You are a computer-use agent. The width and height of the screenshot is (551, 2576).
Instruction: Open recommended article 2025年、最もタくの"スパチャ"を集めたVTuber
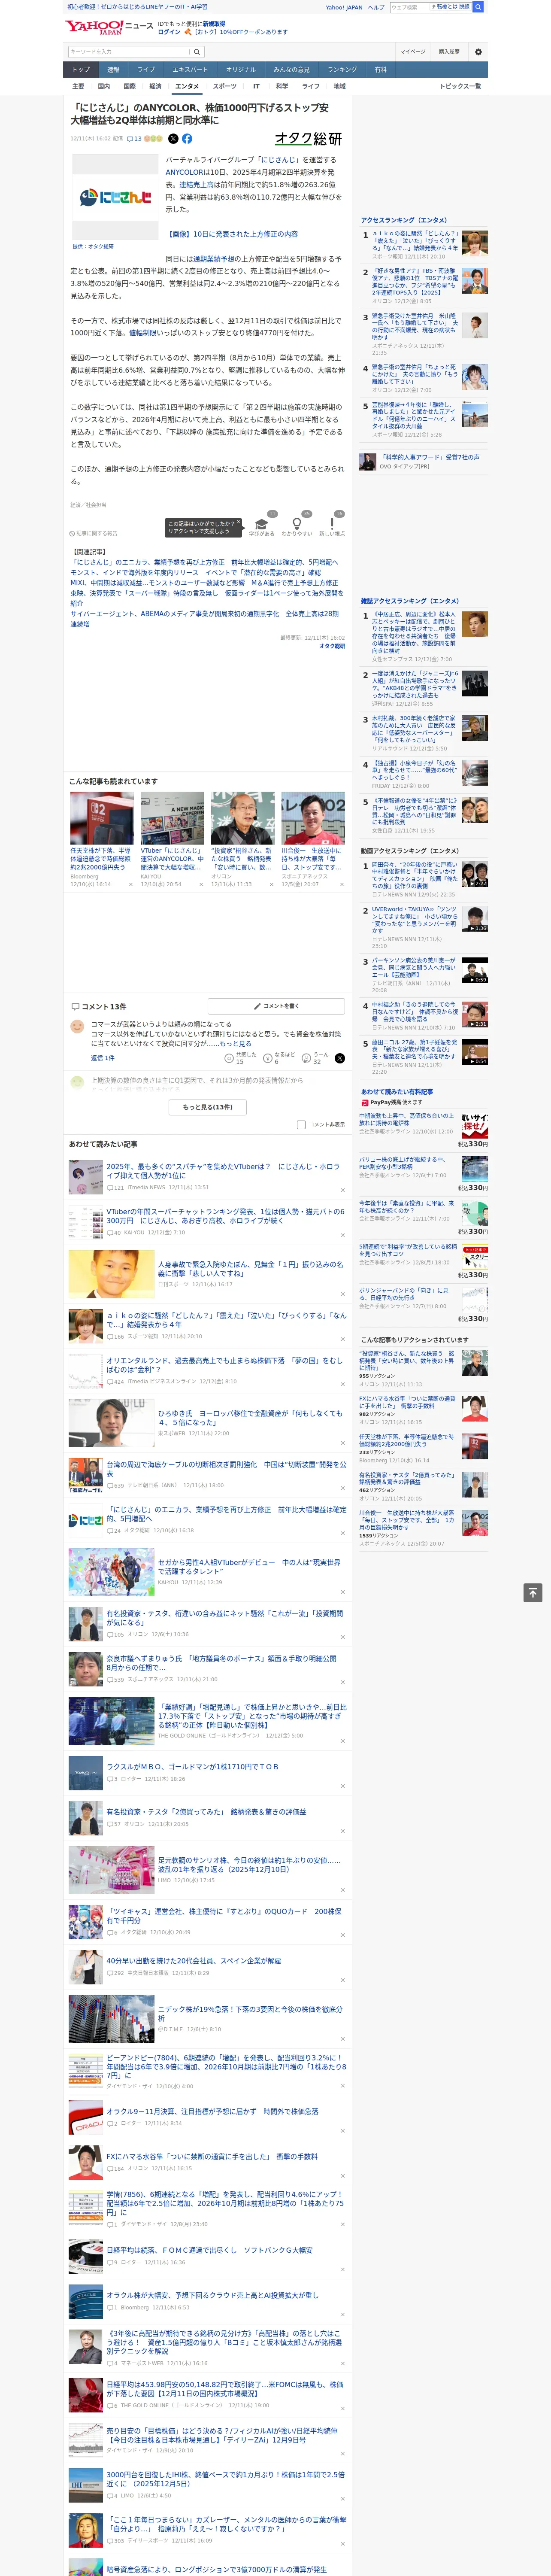tap(223, 1171)
